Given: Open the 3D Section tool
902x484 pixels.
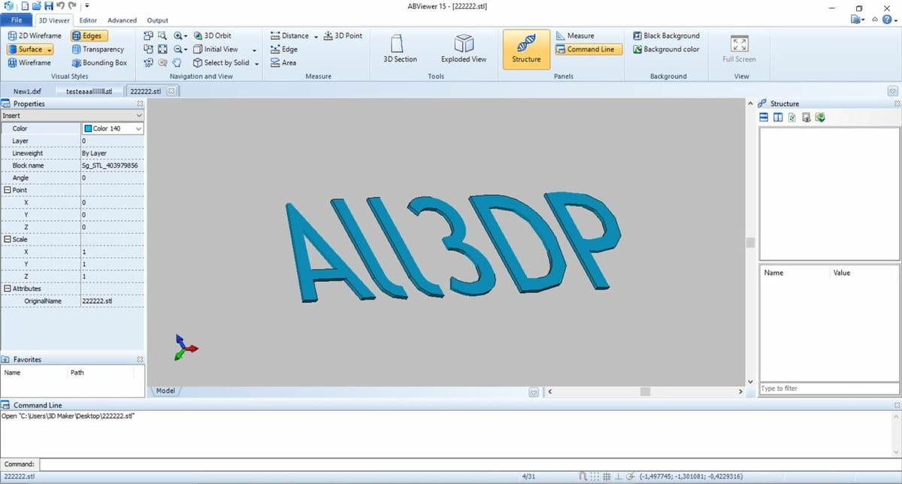Looking at the screenshot, I should 400,49.
